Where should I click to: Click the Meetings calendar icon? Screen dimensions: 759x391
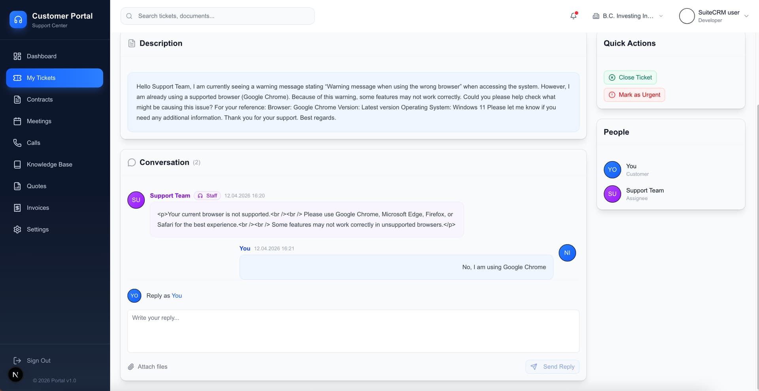point(17,121)
